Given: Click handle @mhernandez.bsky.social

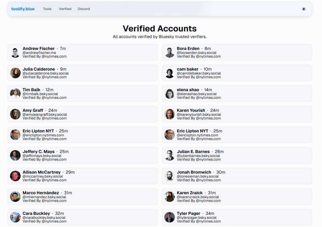Looking at the screenshot, I should pyautogui.click(x=44, y=197).
